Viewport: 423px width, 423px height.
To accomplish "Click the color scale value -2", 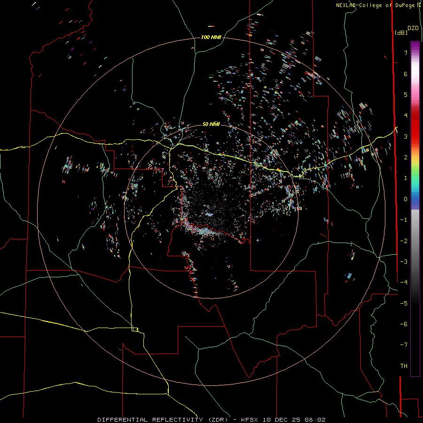I will tap(404, 241).
